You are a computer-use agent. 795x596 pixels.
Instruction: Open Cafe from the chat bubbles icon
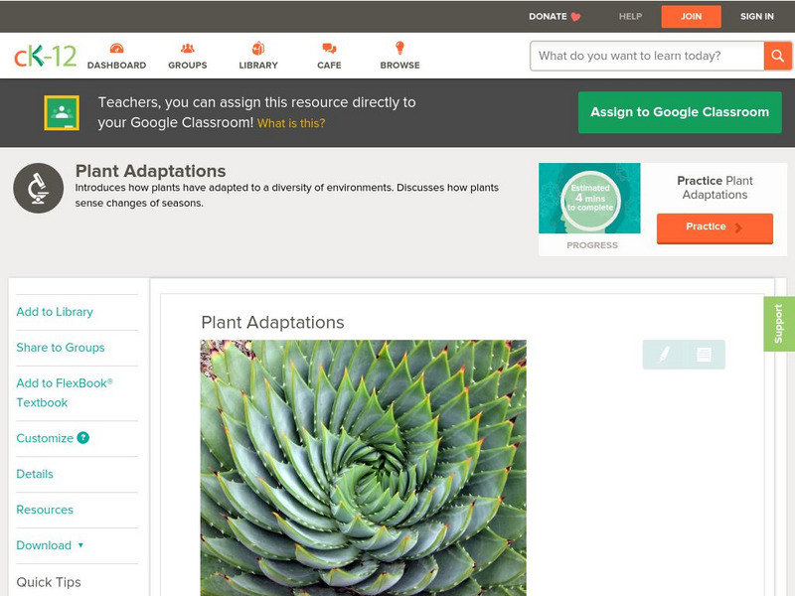pyautogui.click(x=329, y=49)
